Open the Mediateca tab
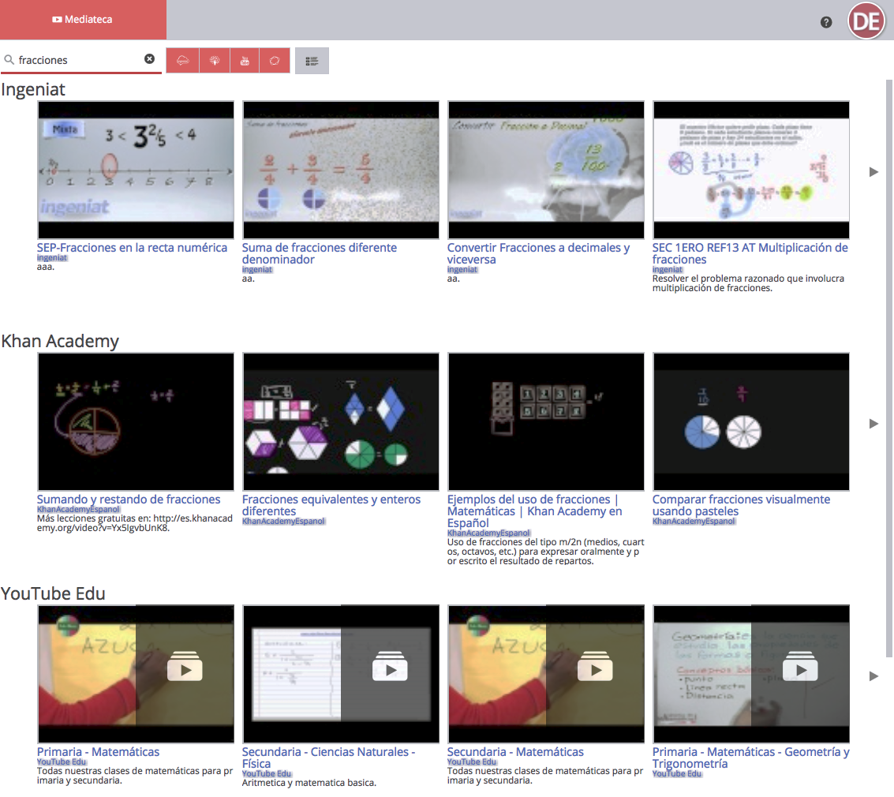The image size is (894, 797). tap(83, 20)
